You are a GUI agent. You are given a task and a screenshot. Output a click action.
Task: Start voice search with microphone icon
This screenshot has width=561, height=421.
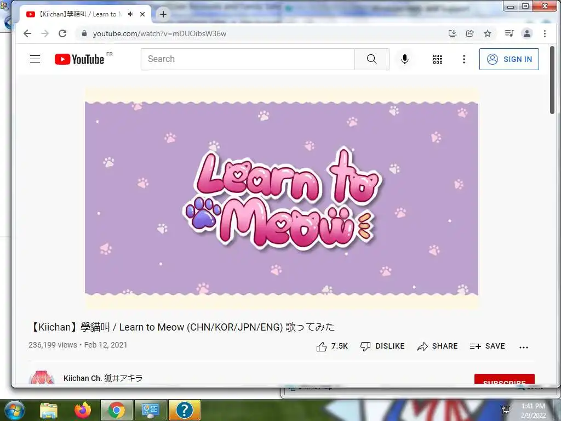[405, 59]
